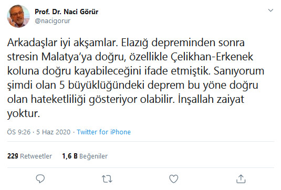Retweet this post using the retweet icon

click(107, 179)
